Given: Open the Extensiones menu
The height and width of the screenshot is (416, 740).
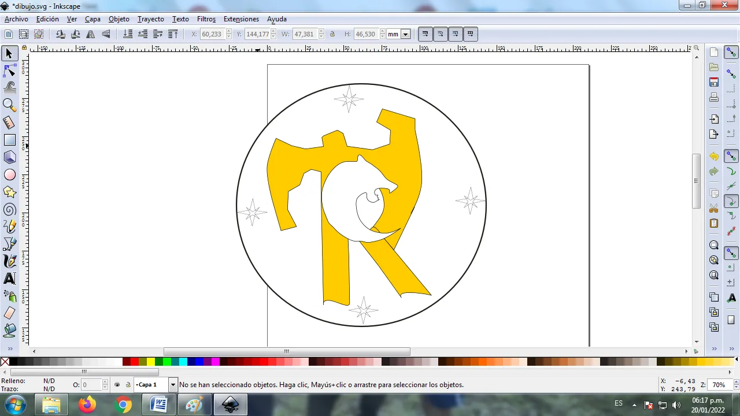Looking at the screenshot, I should pyautogui.click(x=241, y=19).
